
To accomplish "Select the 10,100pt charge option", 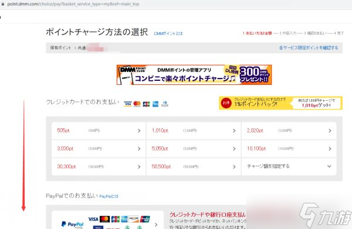I will pyautogui.click(x=289, y=149).
